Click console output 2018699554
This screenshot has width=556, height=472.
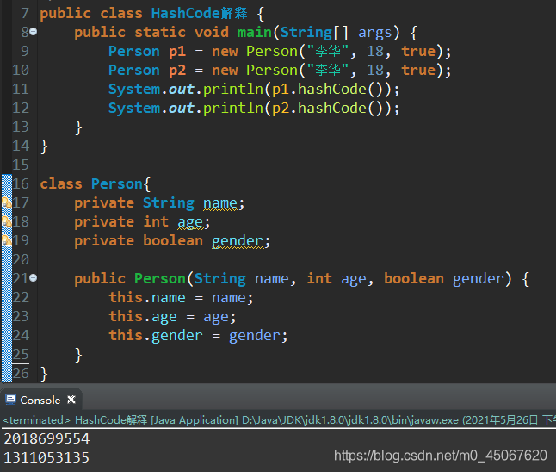pyautogui.click(x=46, y=438)
